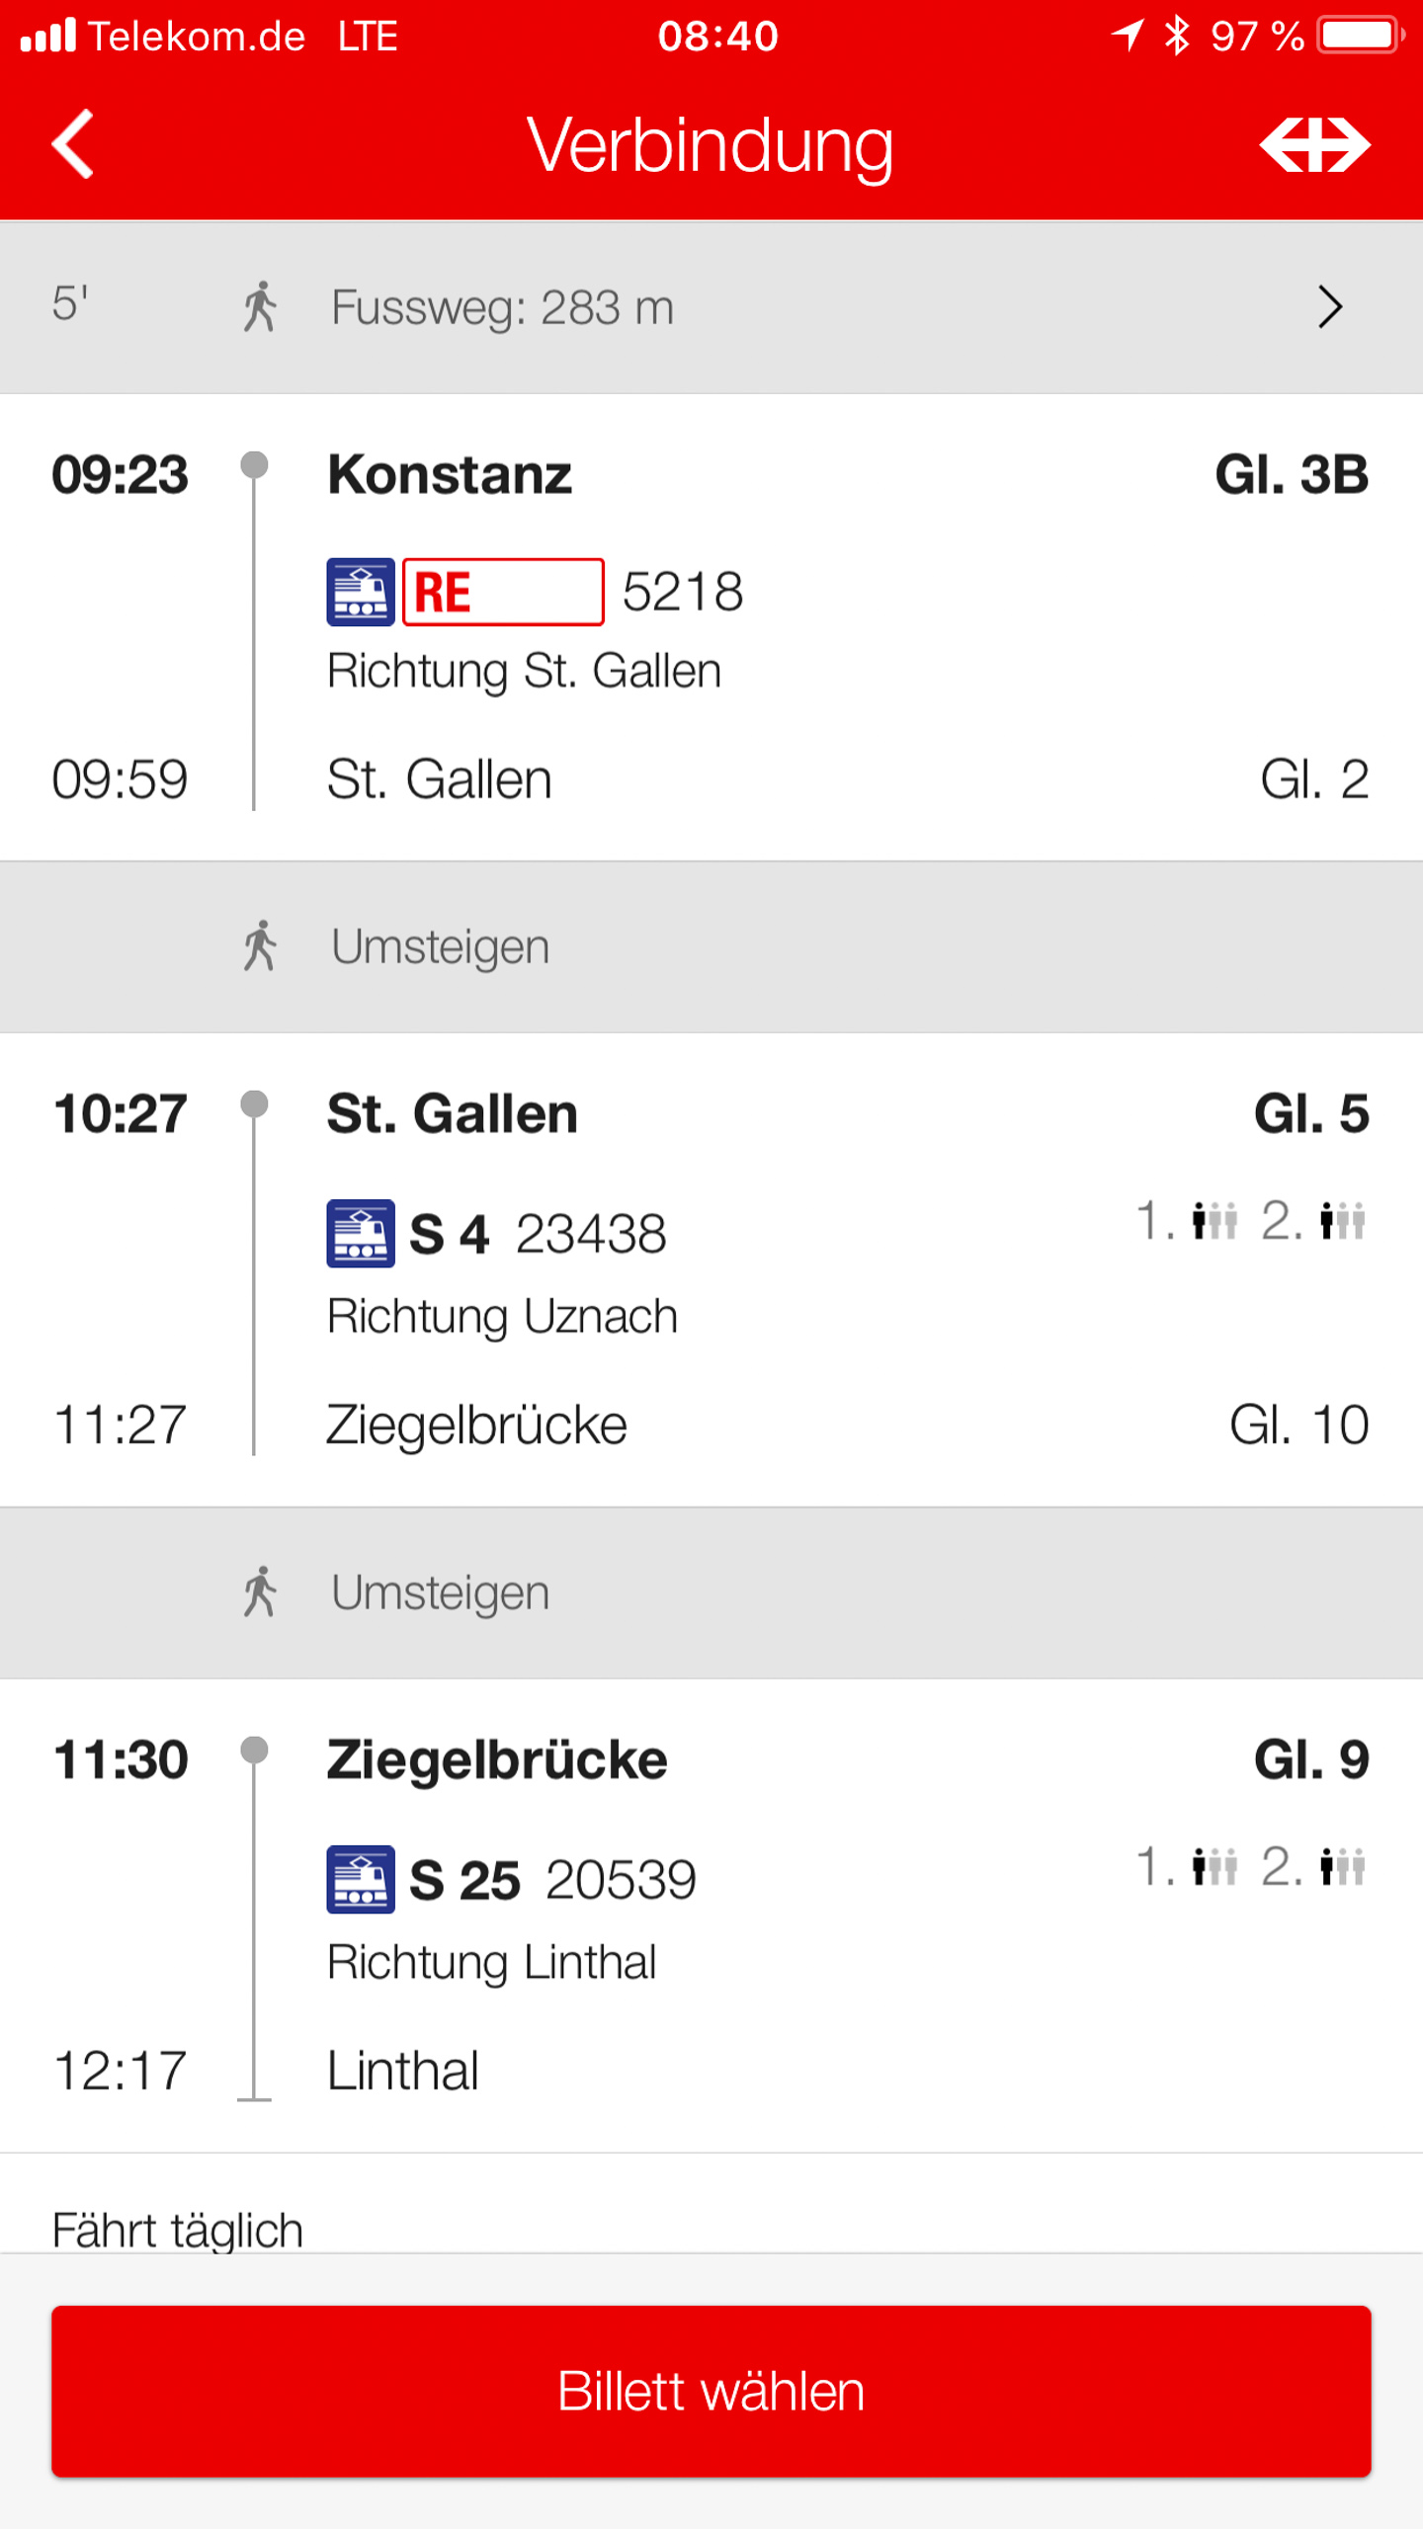Tap the Konstanz departure station name
The height and width of the screenshot is (2529, 1423).
point(450,474)
